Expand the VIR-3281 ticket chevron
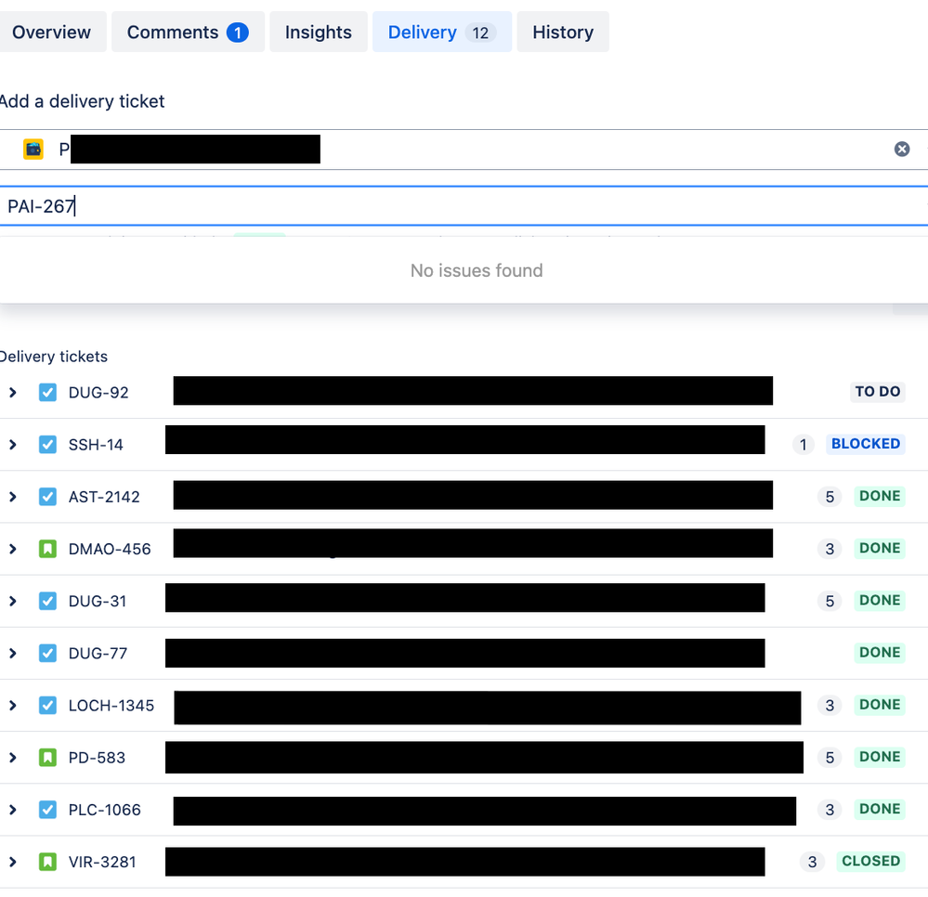The image size is (928, 897). click(12, 862)
